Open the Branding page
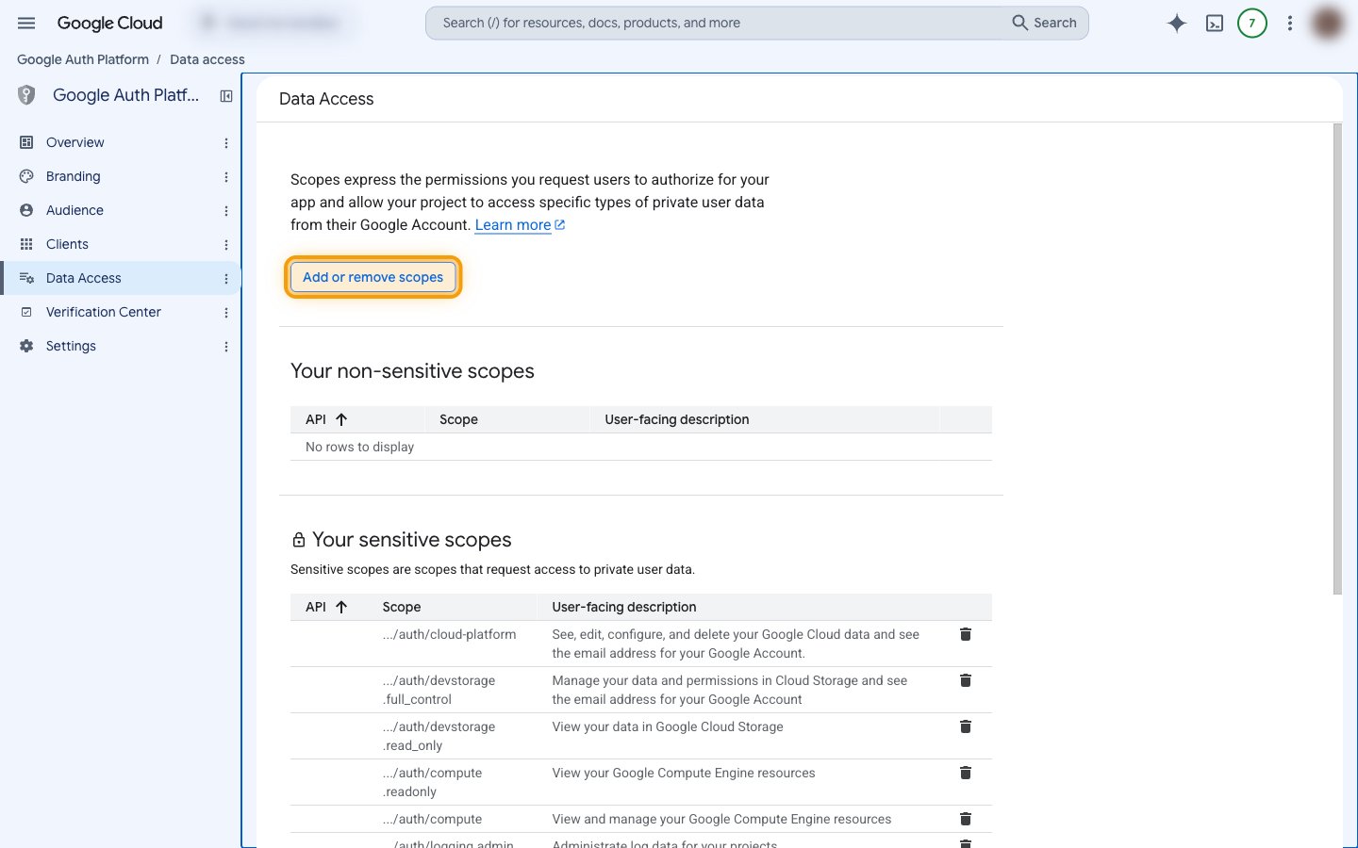This screenshot has width=1358, height=848. [x=73, y=176]
